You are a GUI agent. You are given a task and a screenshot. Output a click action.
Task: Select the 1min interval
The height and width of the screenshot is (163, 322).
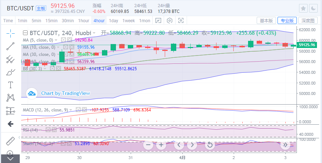coord(22,21)
